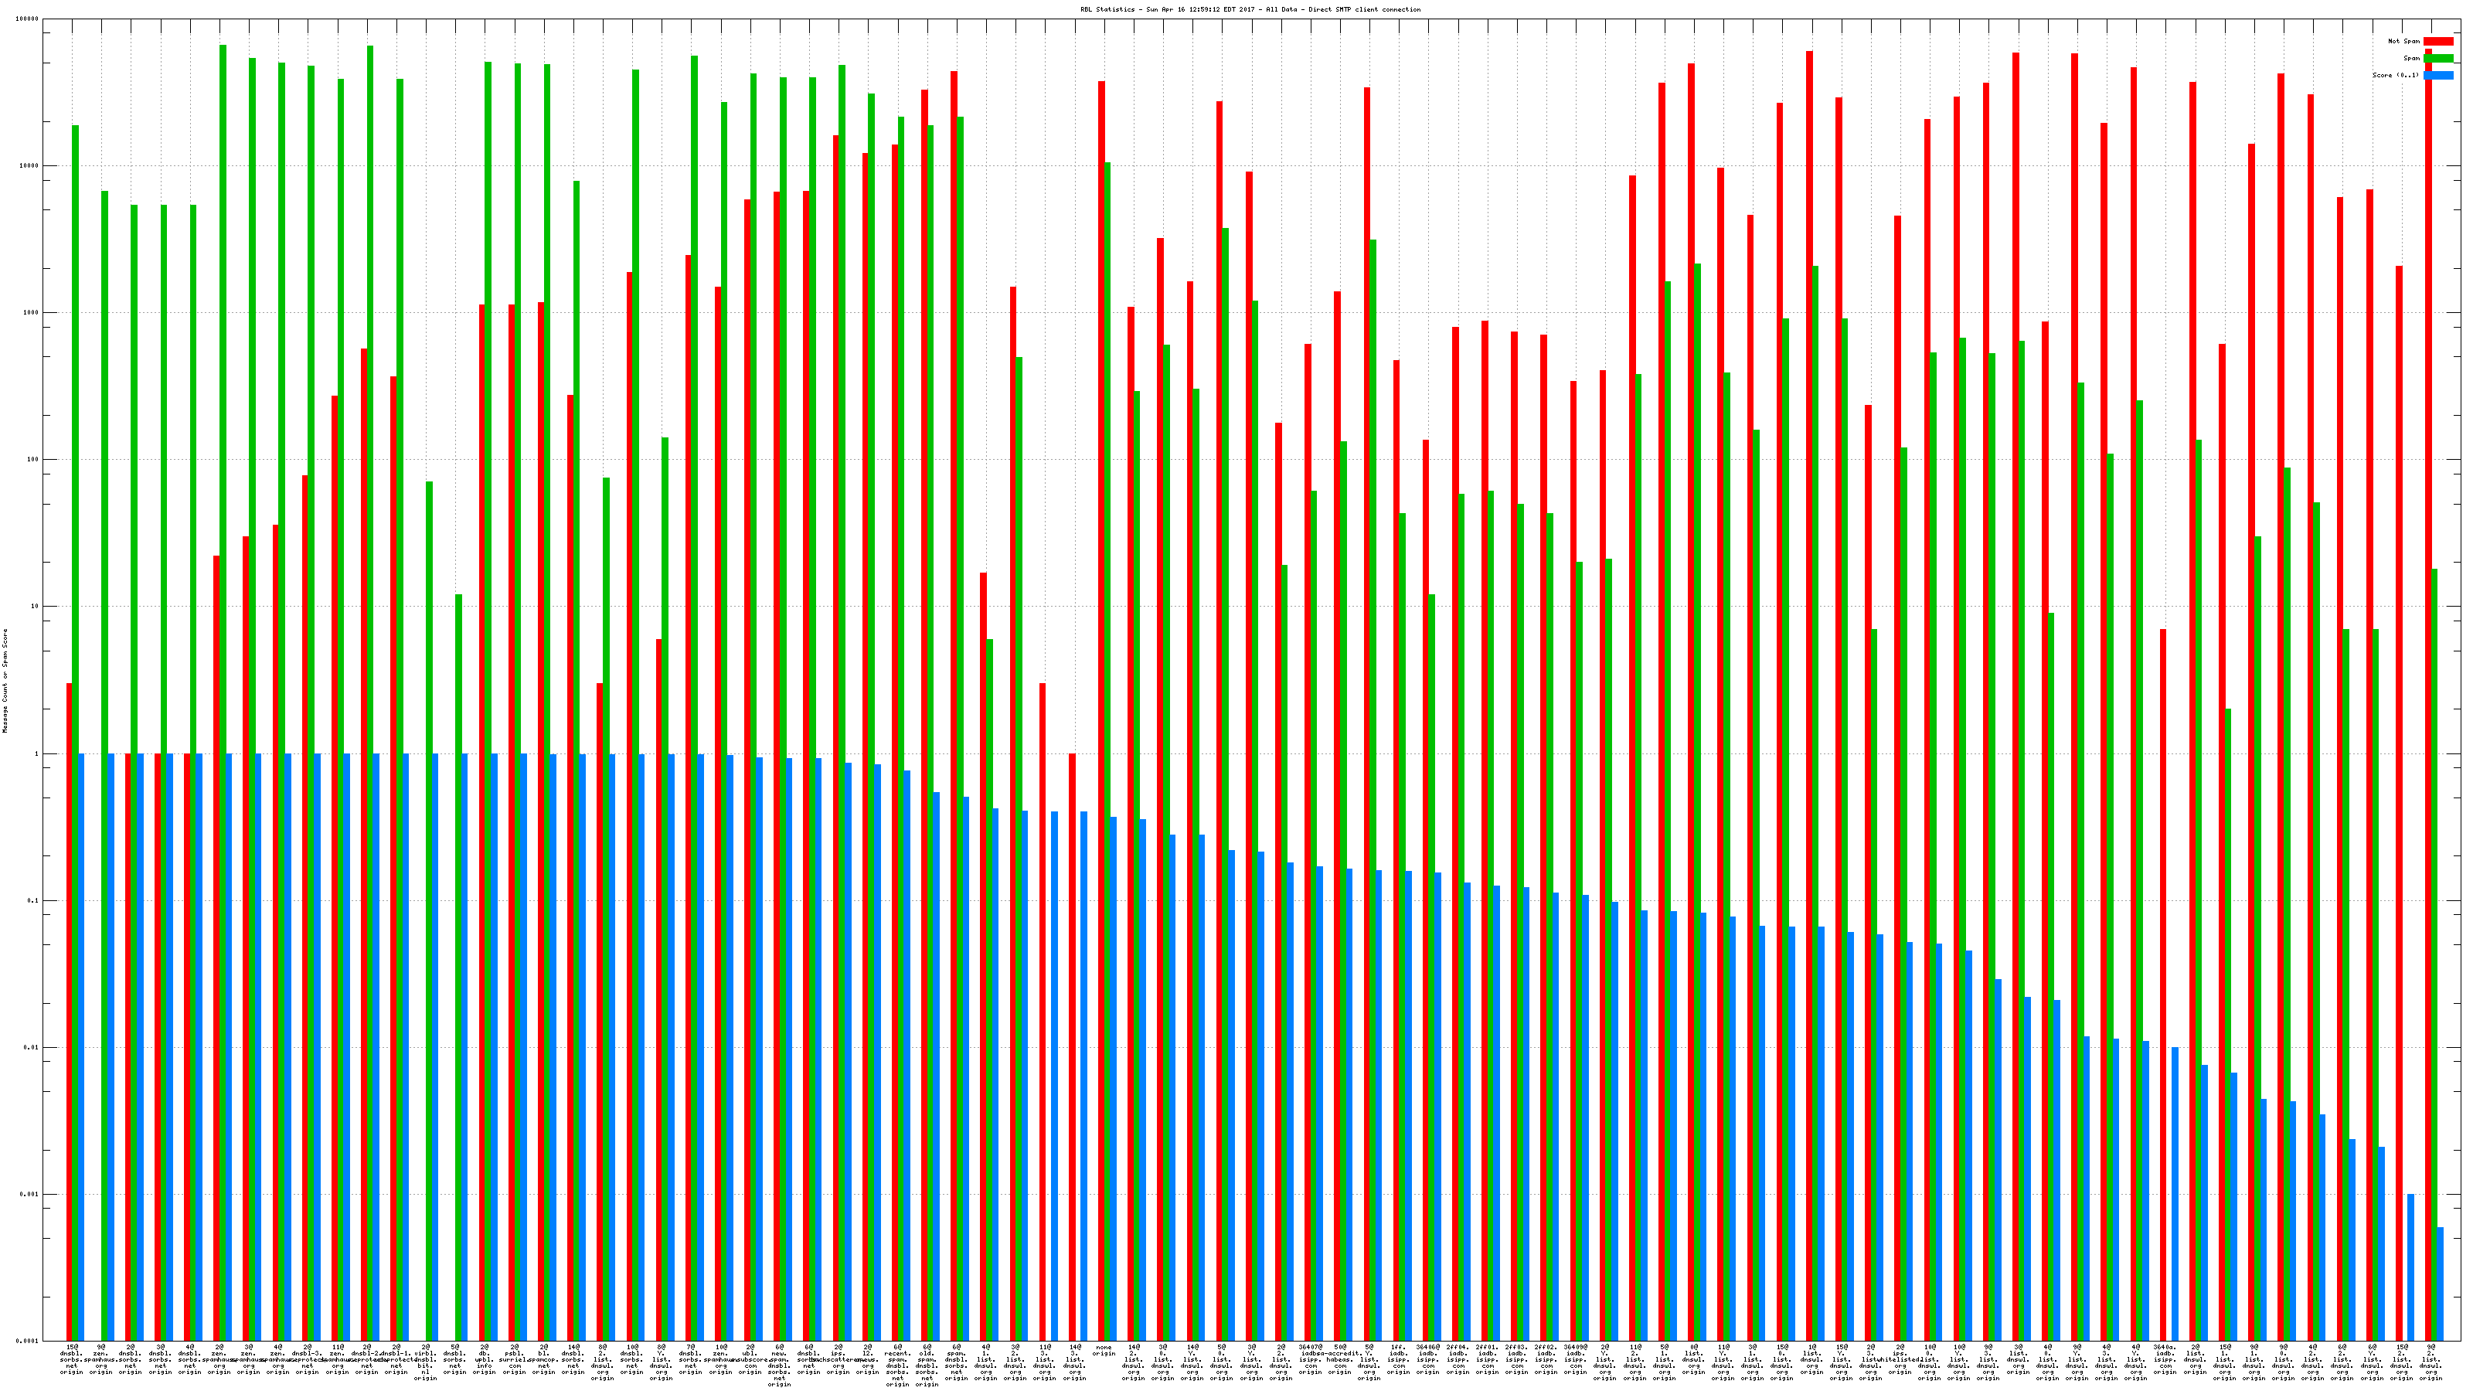Click the psbl.surriel.com x-axis label

[x=515, y=1361]
